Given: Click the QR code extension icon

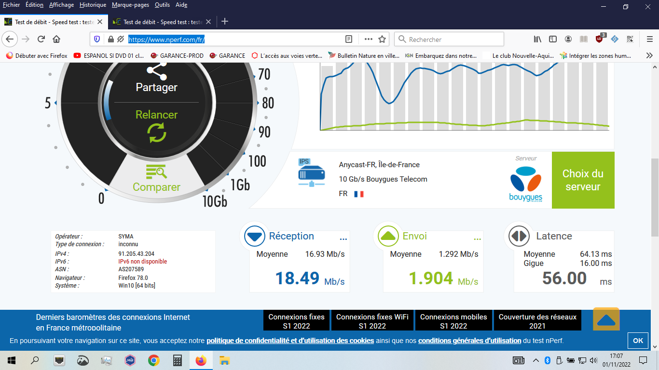Looking at the screenshot, I should [630, 39].
